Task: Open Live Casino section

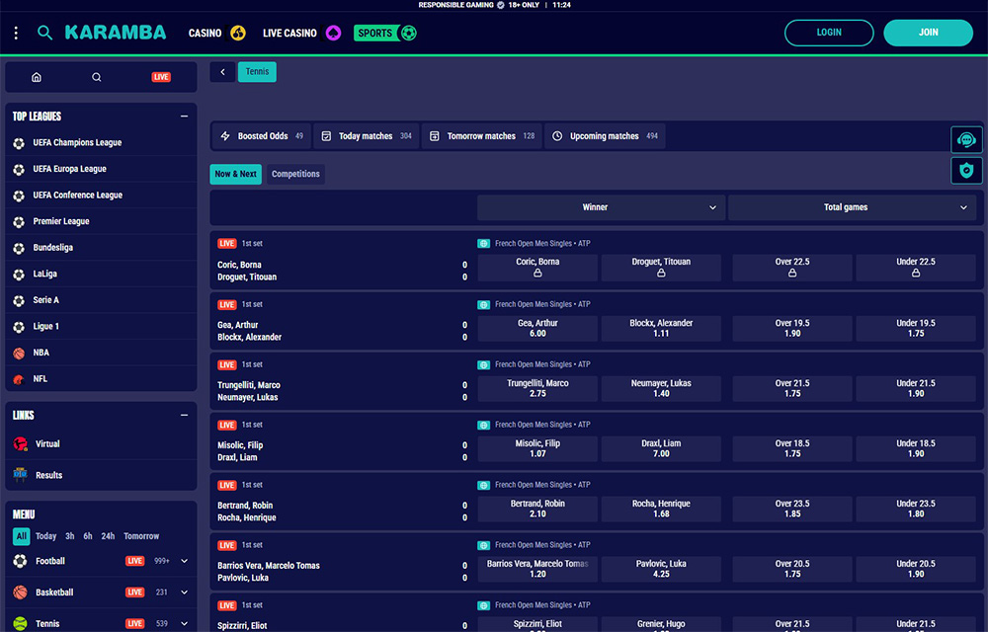Action: tap(301, 33)
